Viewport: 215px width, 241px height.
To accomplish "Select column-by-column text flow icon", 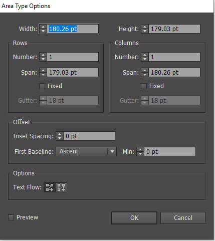I will click(x=61, y=187).
